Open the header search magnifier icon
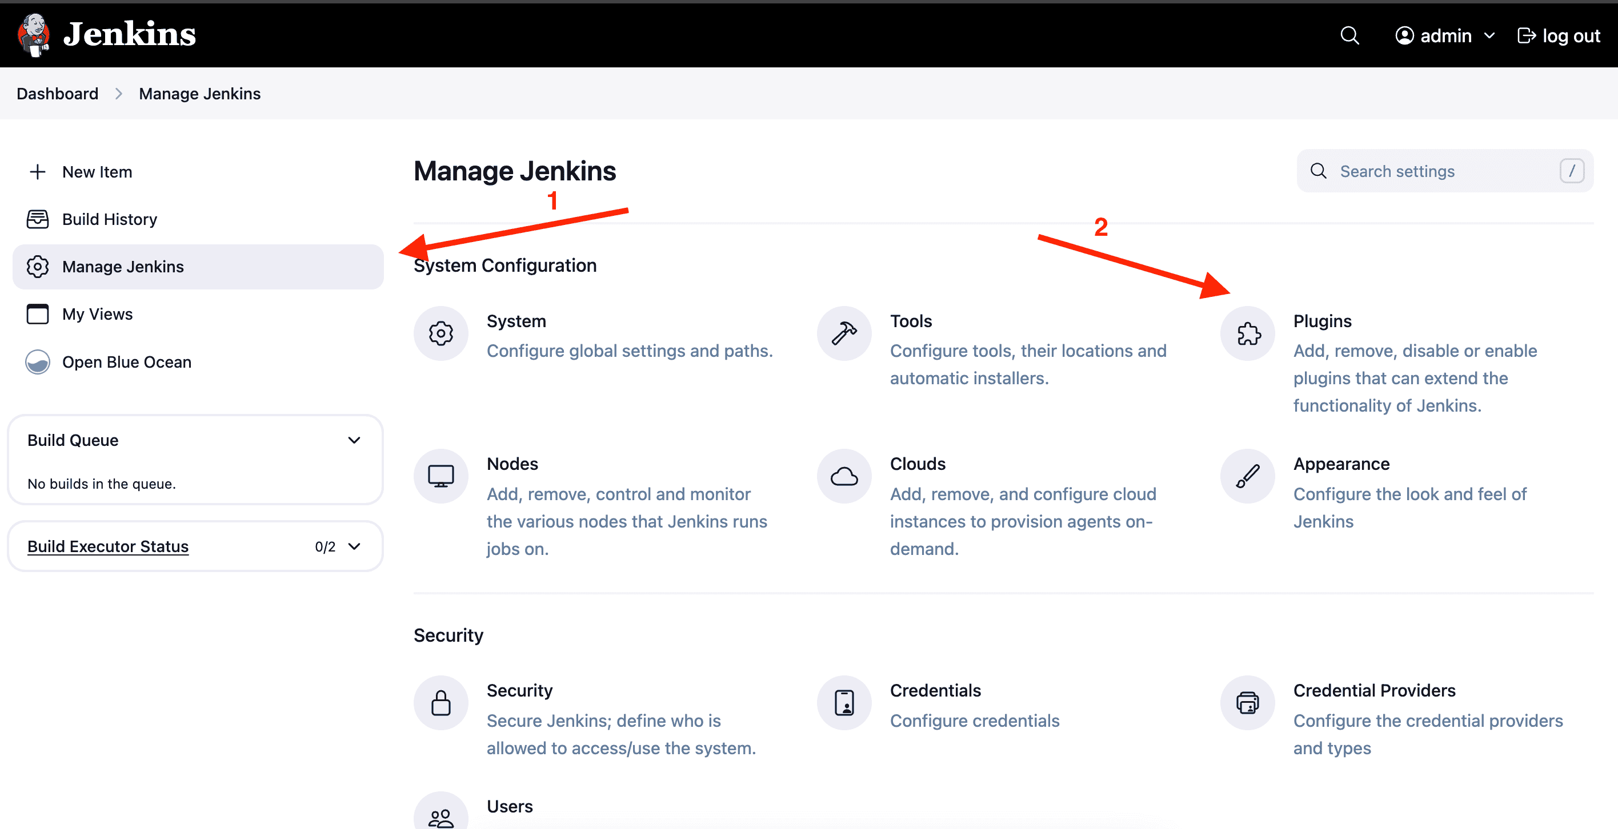This screenshot has width=1618, height=829. point(1349,36)
